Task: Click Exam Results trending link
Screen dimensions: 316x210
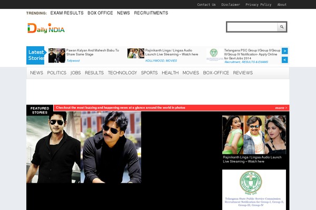Action: 67,13
